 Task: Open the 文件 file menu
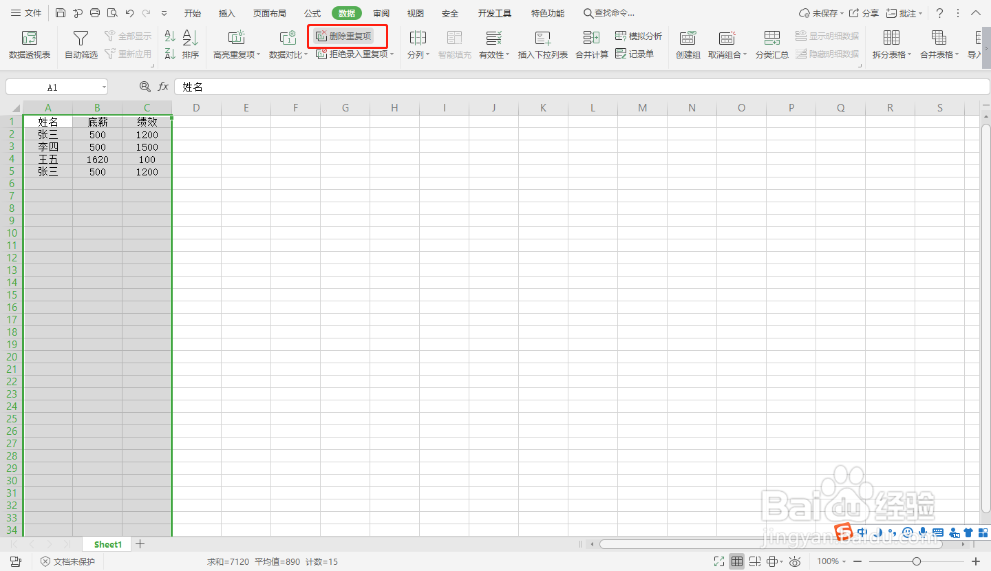pos(26,13)
